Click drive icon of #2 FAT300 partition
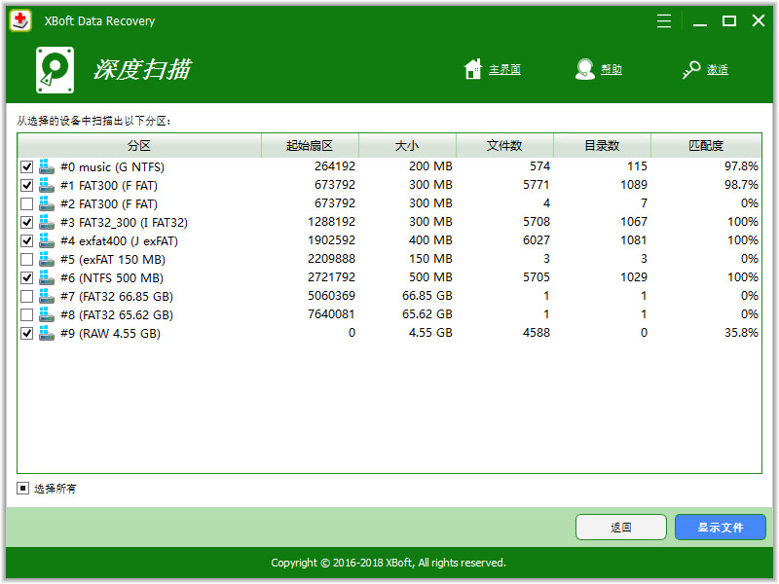 click(x=46, y=203)
